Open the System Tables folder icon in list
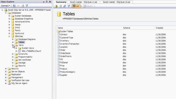 (58, 31)
